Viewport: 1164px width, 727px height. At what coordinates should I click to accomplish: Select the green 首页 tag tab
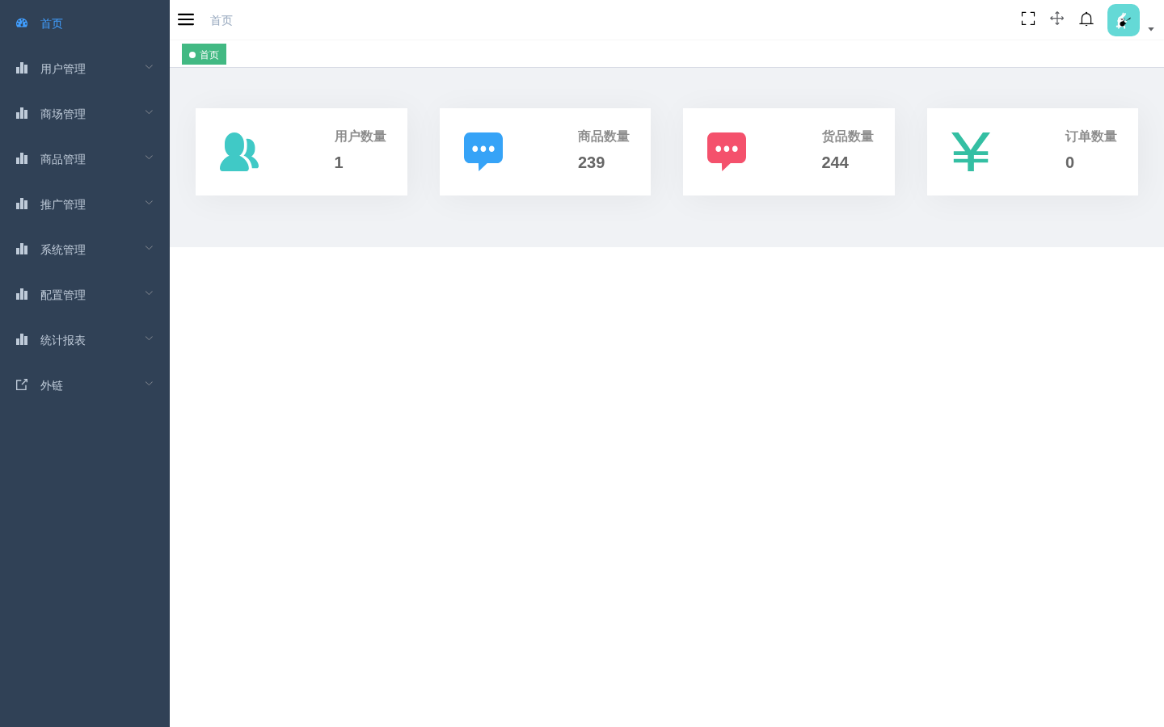(204, 54)
